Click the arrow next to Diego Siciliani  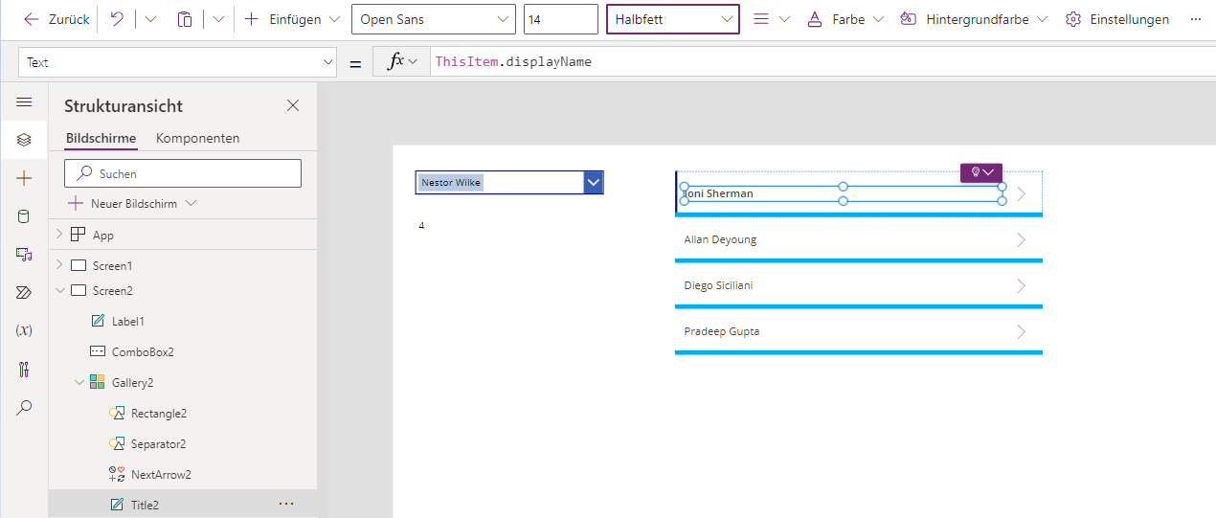click(x=1021, y=285)
